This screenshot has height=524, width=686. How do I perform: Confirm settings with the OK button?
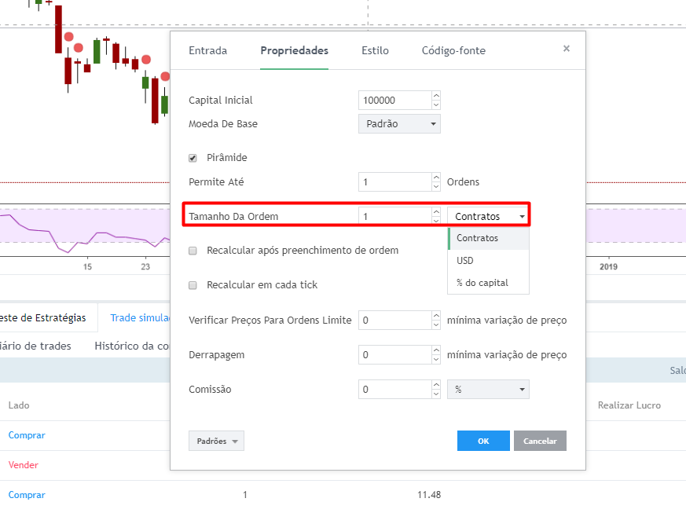(x=483, y=441)
